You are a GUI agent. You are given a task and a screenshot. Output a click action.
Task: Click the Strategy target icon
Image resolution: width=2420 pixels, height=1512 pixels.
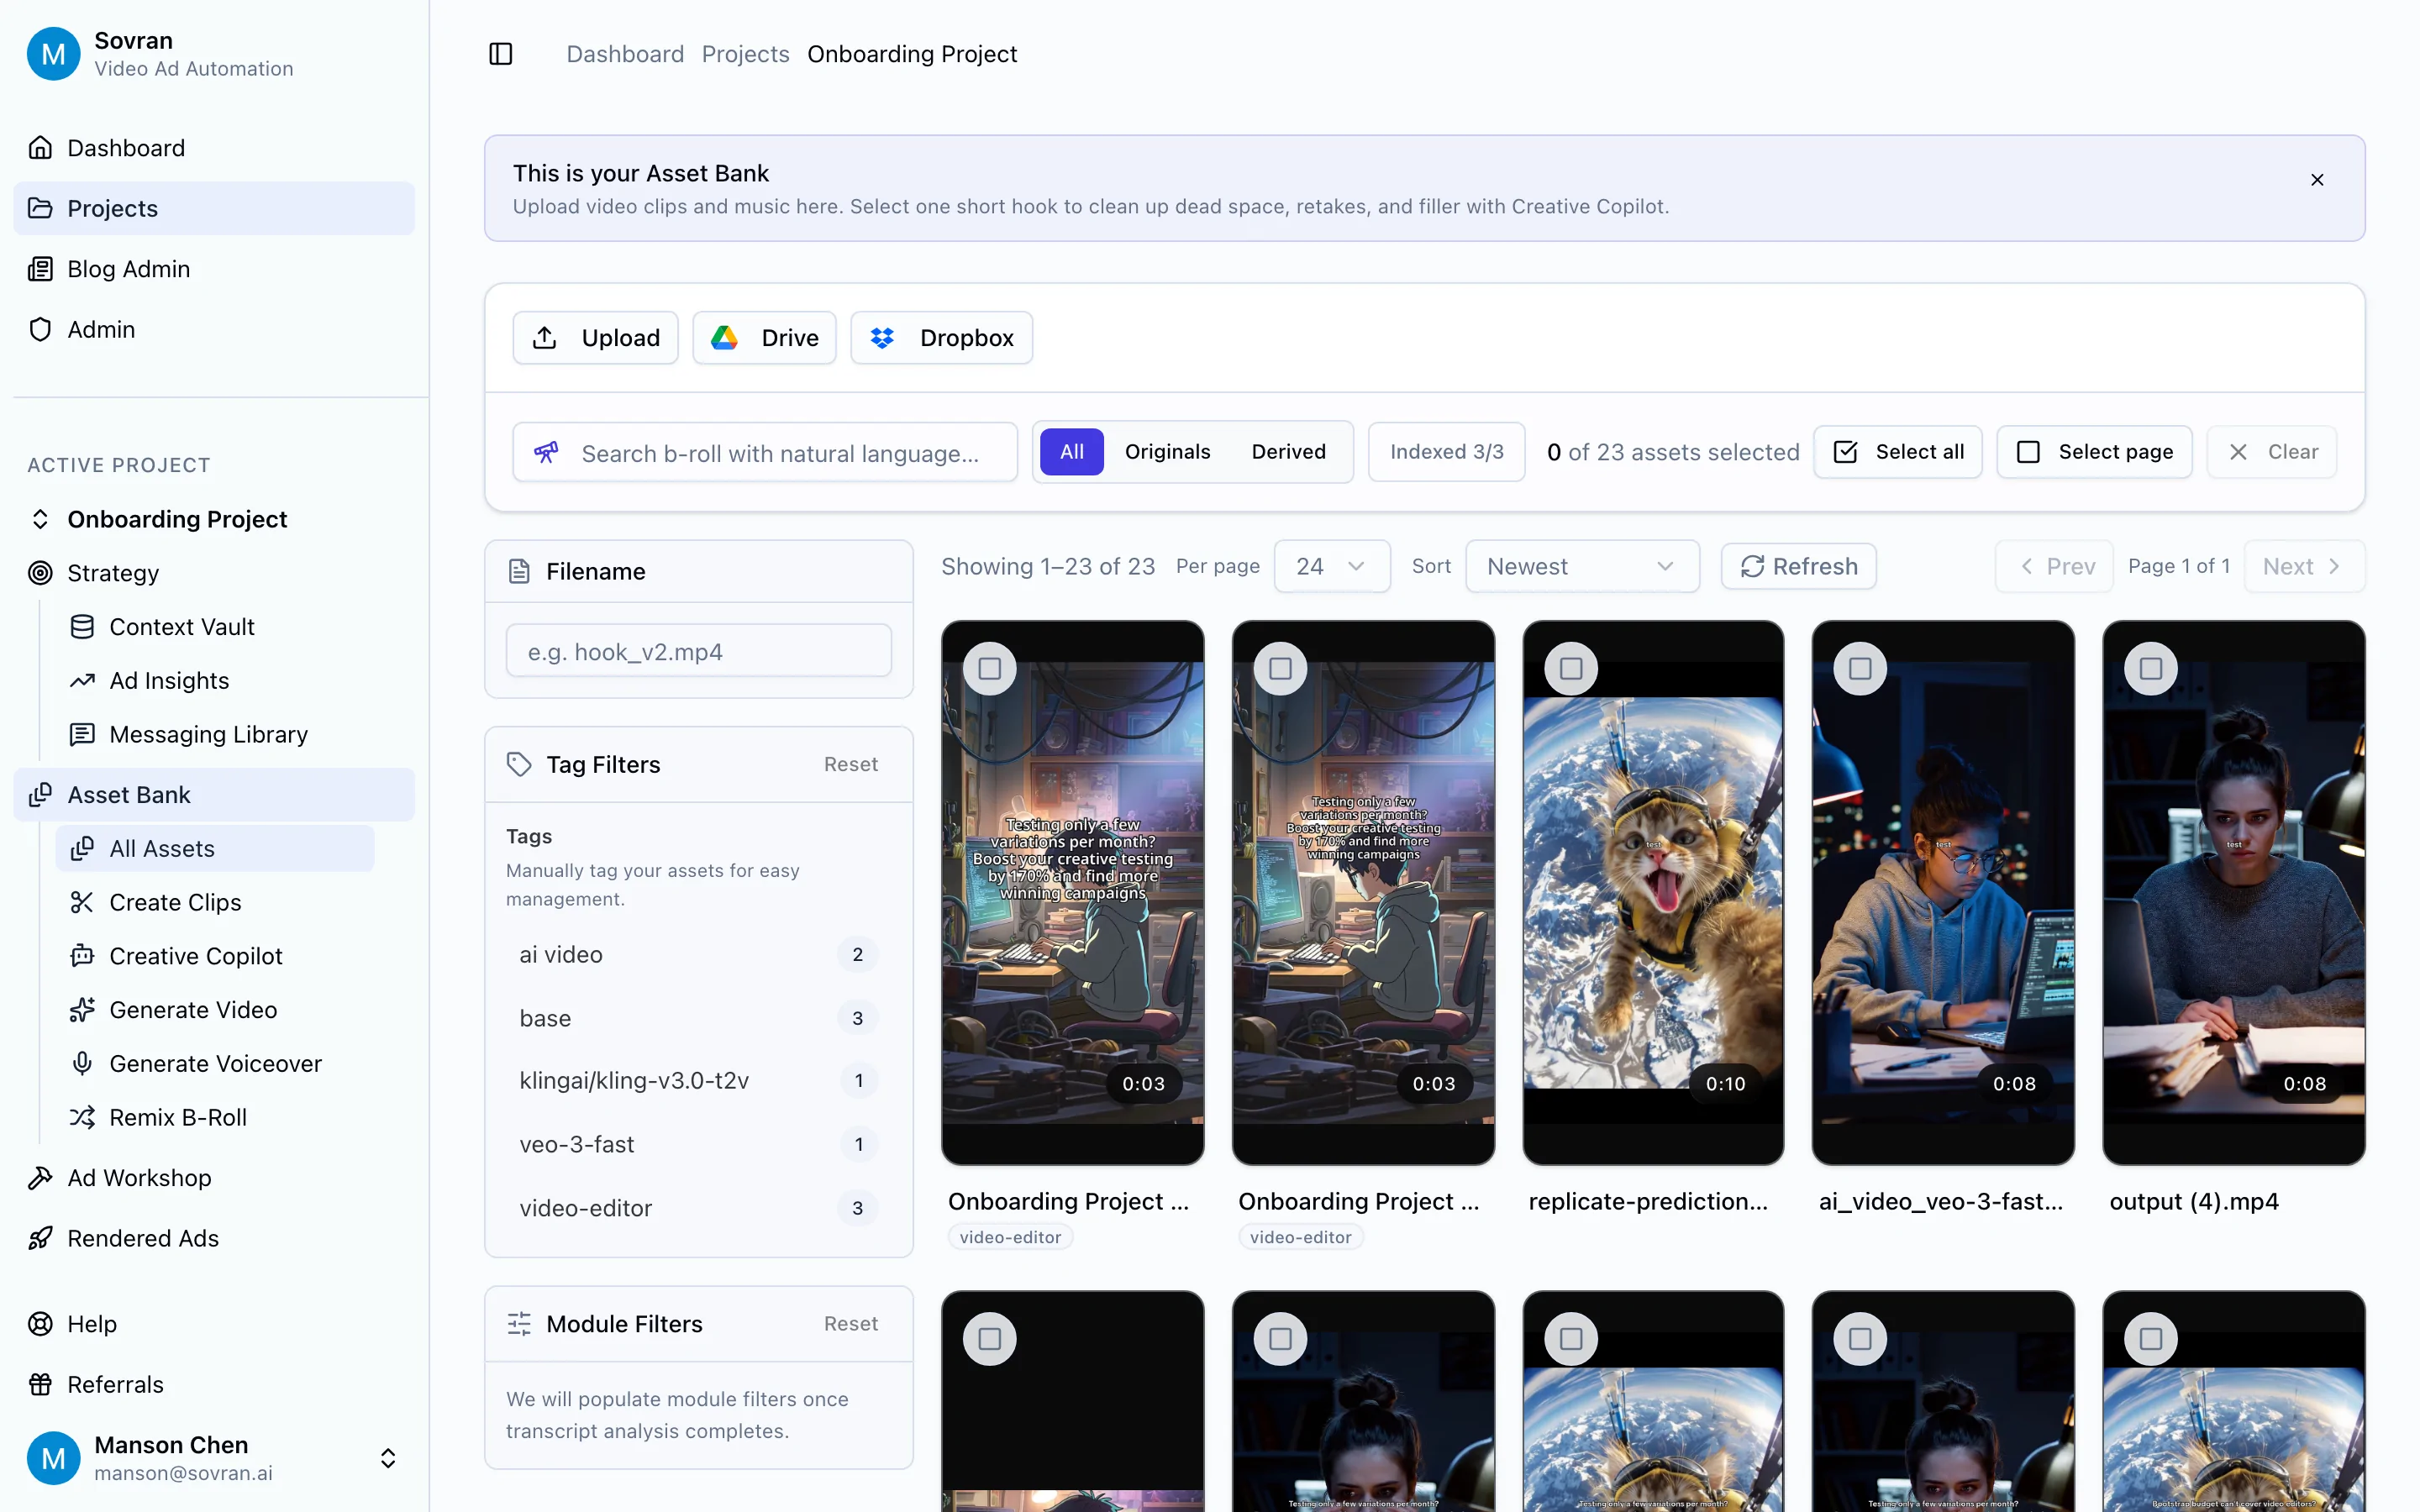40,573
